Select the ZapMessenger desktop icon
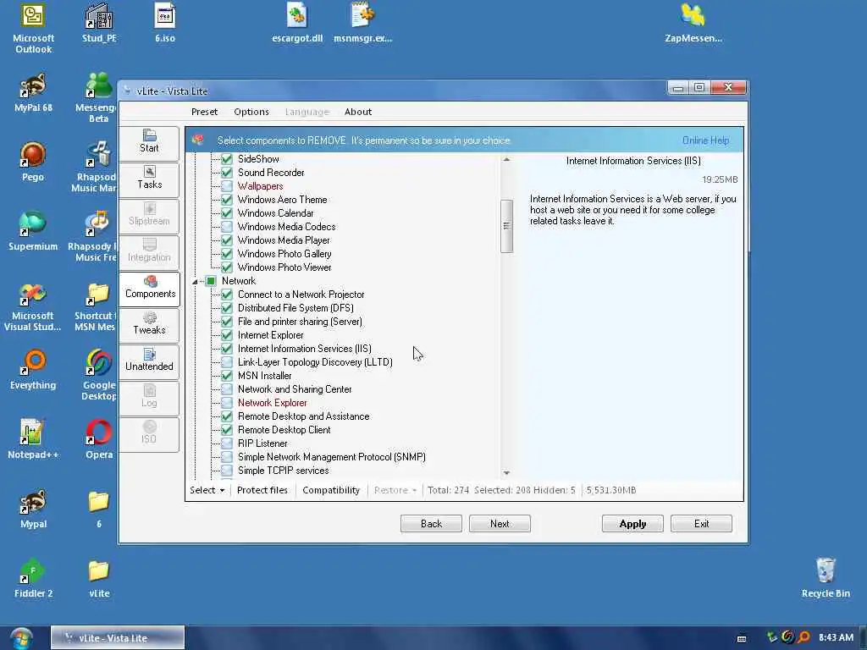 pos(693,23)
